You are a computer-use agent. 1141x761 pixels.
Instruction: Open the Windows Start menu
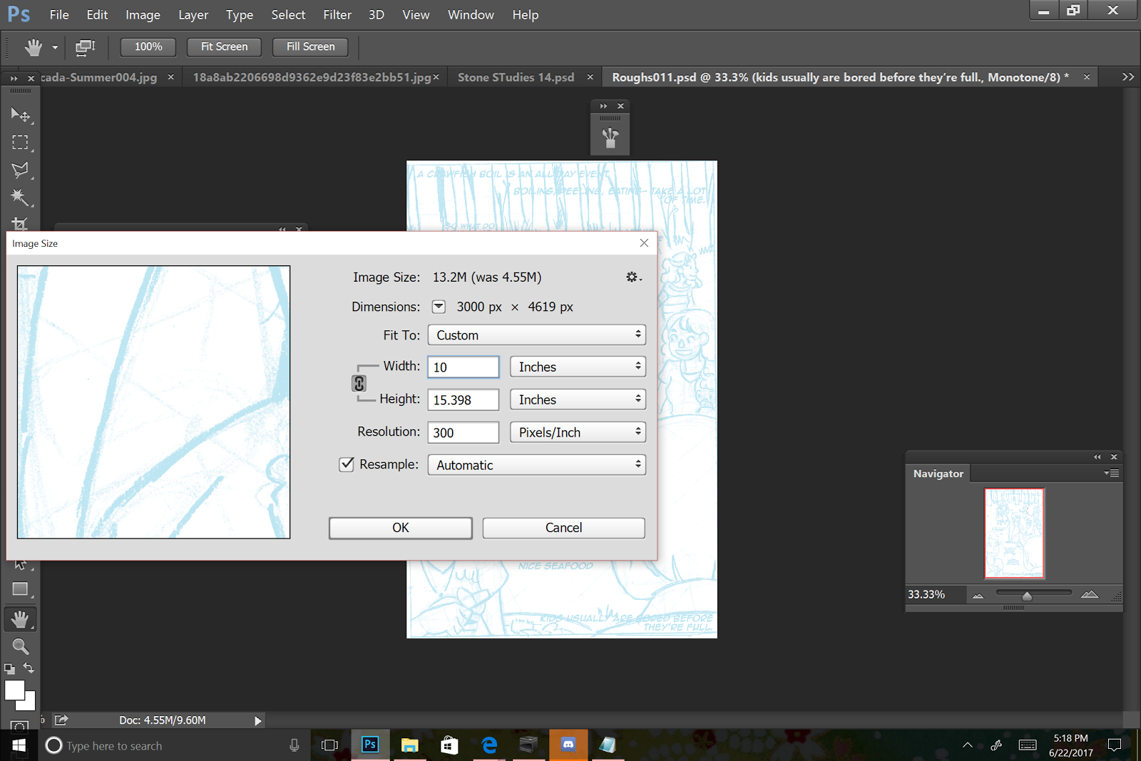19,745
